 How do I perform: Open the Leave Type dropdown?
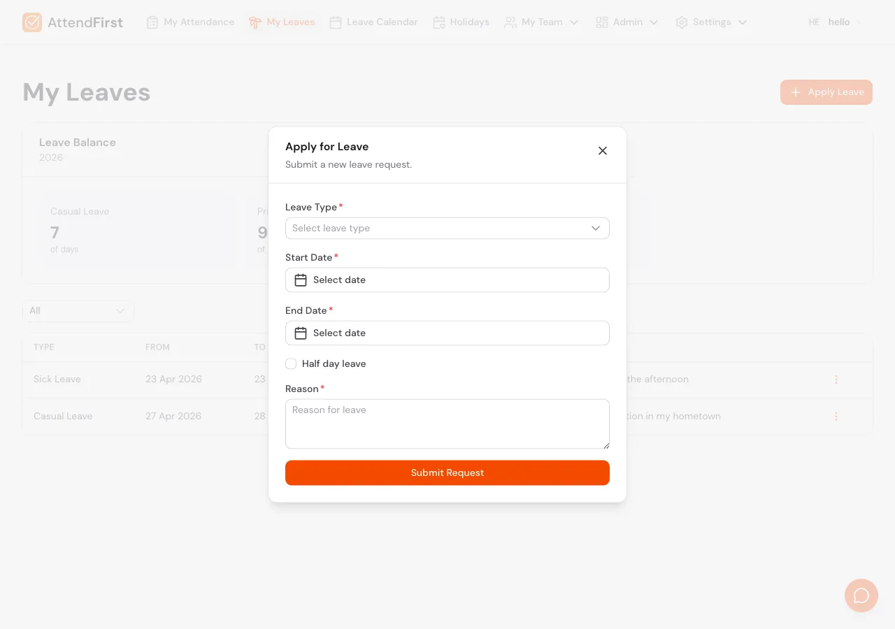click(x=447, y=228)
